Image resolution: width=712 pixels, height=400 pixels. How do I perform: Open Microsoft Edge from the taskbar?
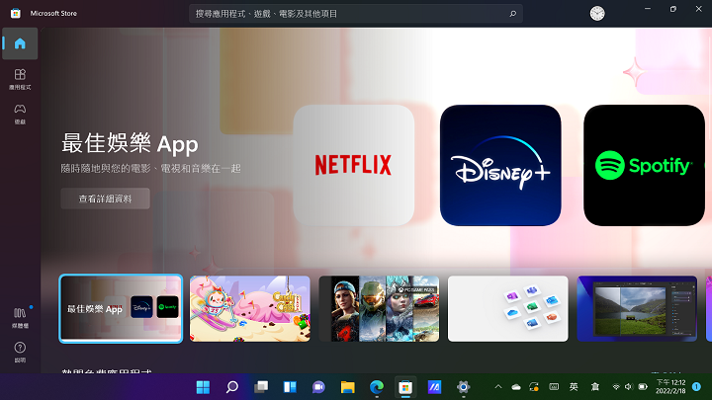[377, 387]
